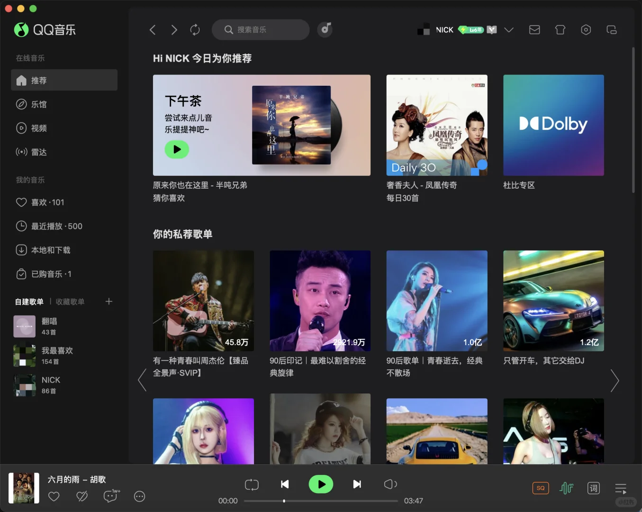Open the theme/skin (T-shirt) icon
Image resolution: width=642 pixels, height=512 pixels.
point(560,29)
